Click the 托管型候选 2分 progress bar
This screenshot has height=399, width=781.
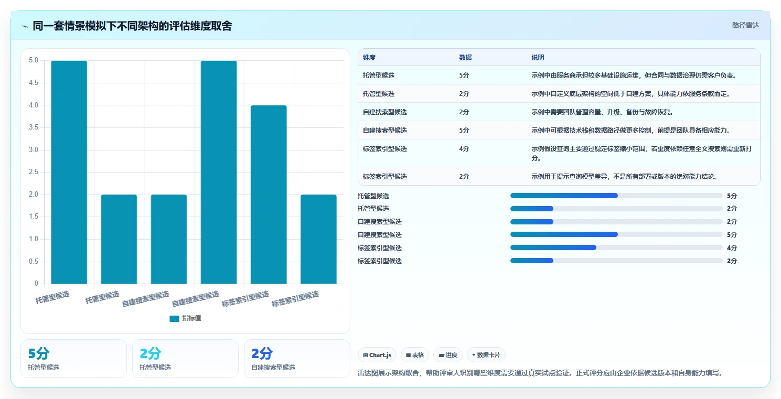[616, 209]
